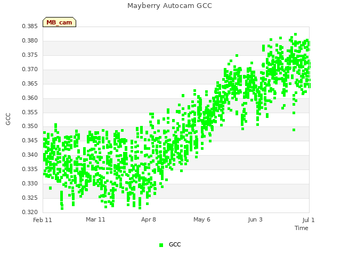Click the GCC legend label

pos(175,244)
